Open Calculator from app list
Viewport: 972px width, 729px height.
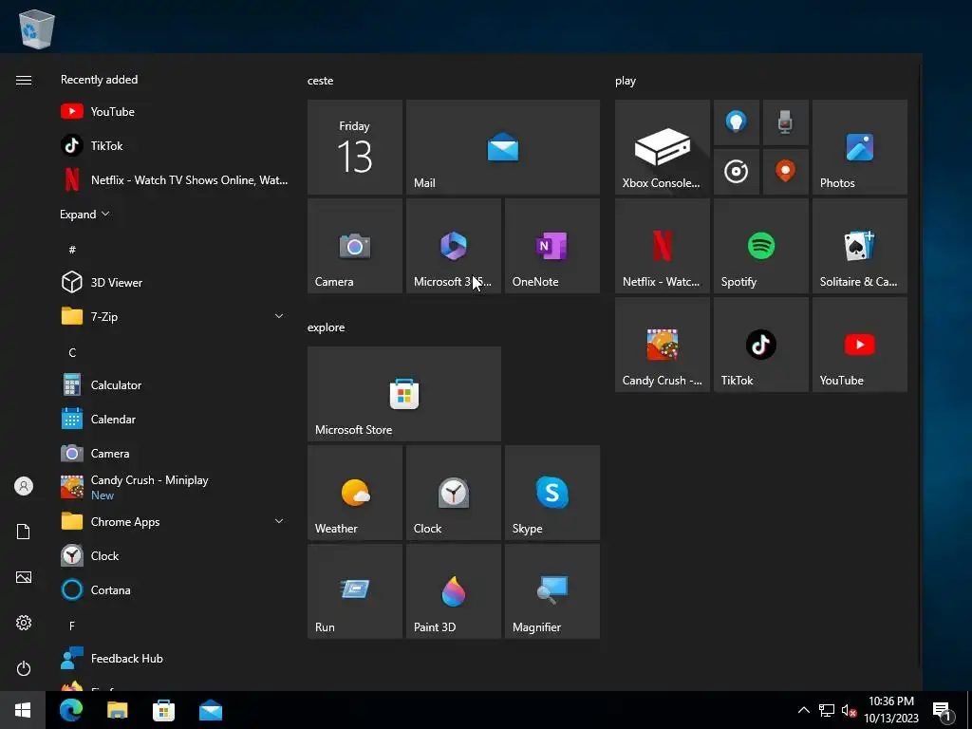click(173, 385)
